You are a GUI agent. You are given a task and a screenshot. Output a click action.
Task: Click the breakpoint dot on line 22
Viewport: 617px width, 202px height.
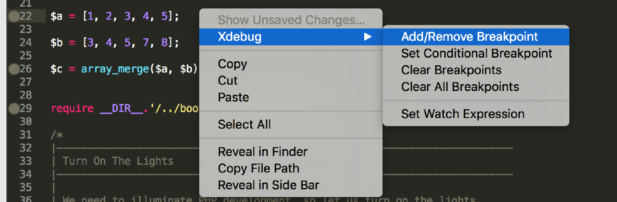pyautogui.click(x=14, y=16)
